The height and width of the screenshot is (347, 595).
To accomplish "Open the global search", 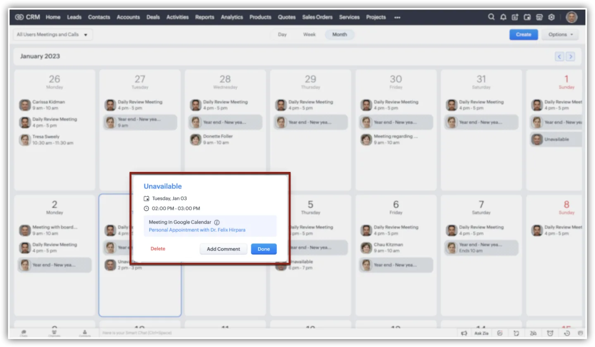I will point(491,17).
